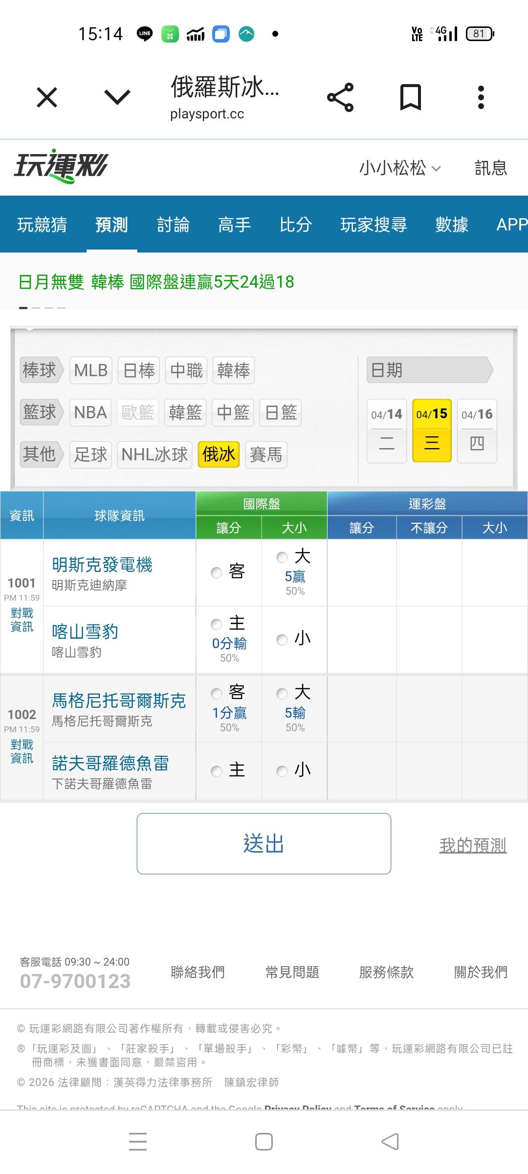Open 服務條款 footer link
The width and height of the screenshot is (528, 1174).
386,972
